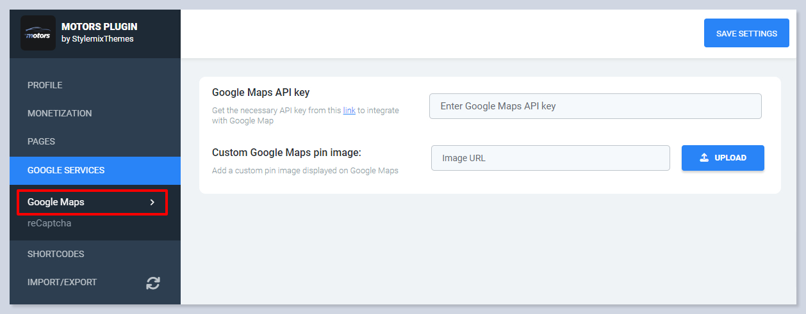Click the sync arrows icon beside Import/Export
This screenshot has height=314, width=806.
tap(153, 283)
